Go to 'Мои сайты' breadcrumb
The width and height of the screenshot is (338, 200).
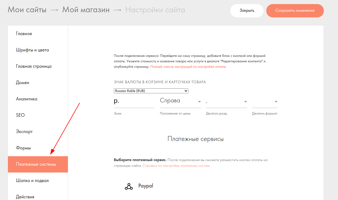27,10
